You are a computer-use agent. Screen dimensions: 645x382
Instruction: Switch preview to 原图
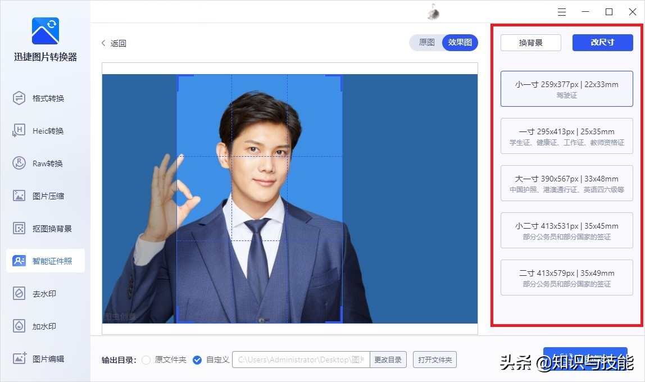pos(426,42)
